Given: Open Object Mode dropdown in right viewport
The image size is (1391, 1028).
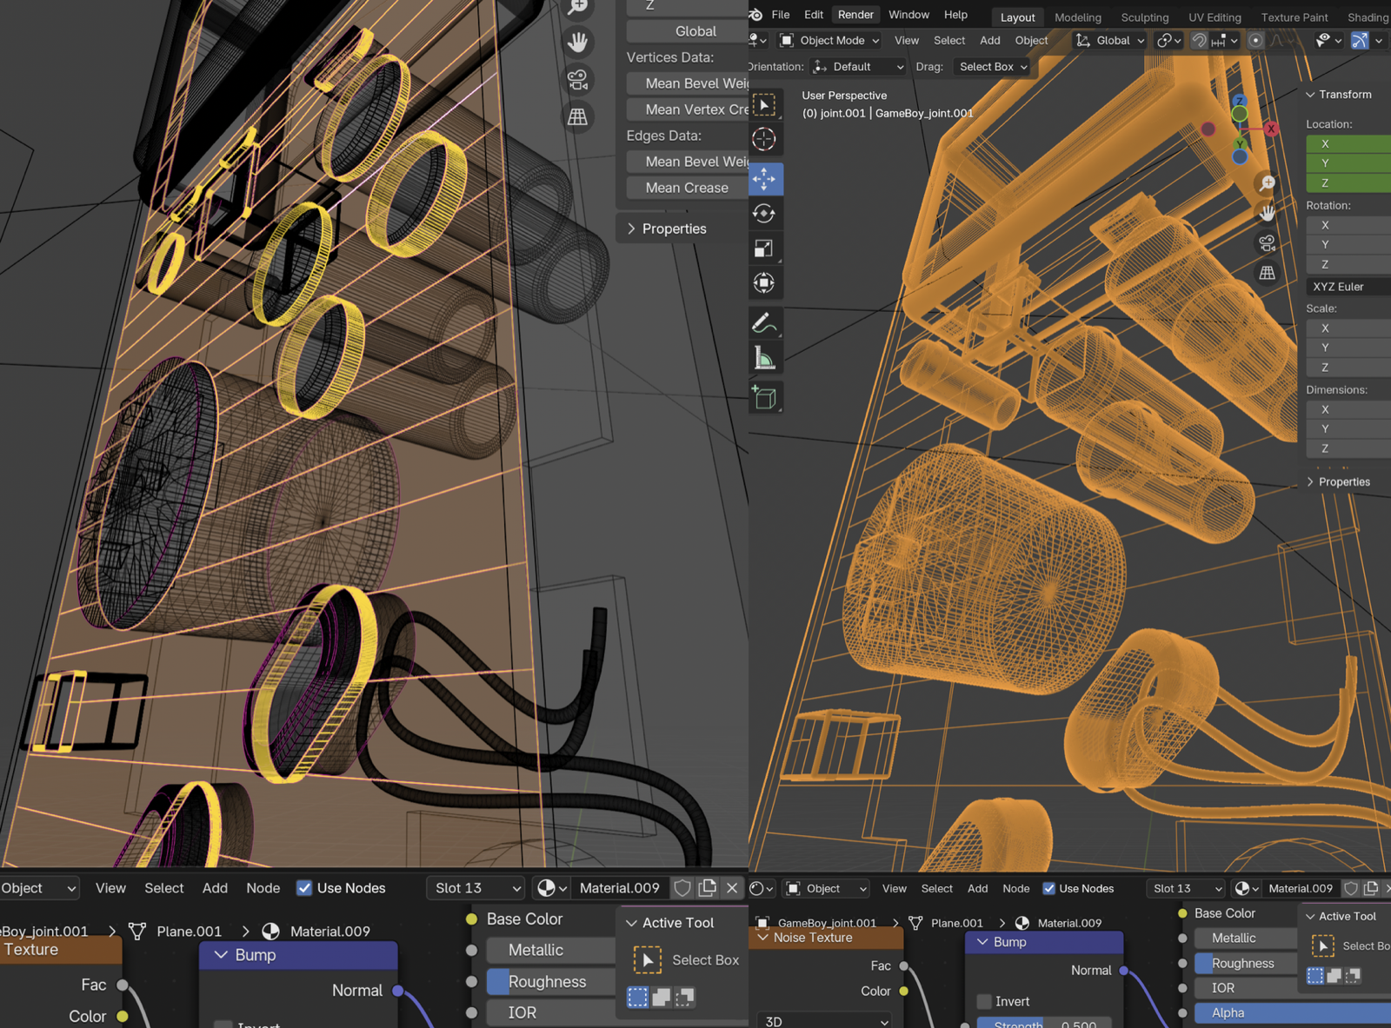Looking at the screenshot, I should coord(830,41).
